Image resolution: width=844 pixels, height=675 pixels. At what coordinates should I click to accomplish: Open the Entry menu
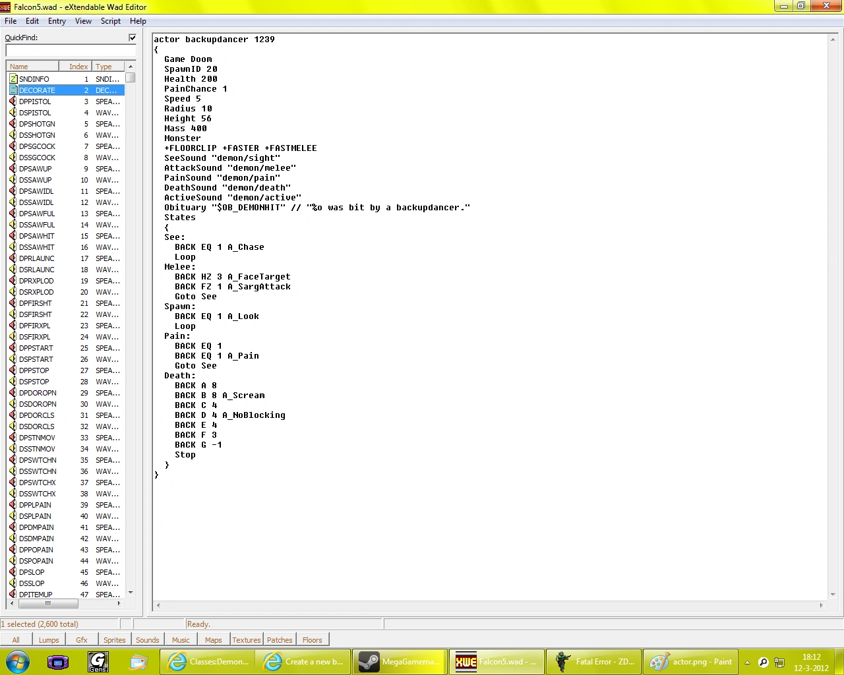[x=57, y=21]
